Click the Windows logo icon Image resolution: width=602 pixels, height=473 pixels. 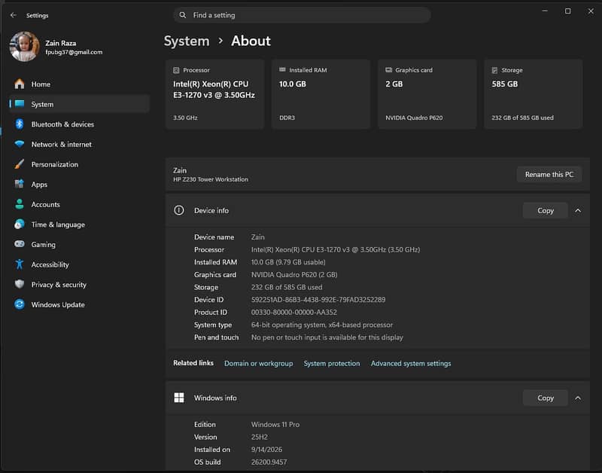179,398
